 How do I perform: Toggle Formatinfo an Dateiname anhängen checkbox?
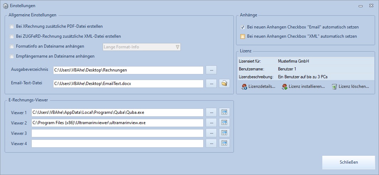pos(11,46)
